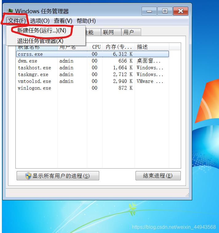Select the taskmgr.exe process row
The height and width of the screenshot is (233, 219).
tap(92, 74)
